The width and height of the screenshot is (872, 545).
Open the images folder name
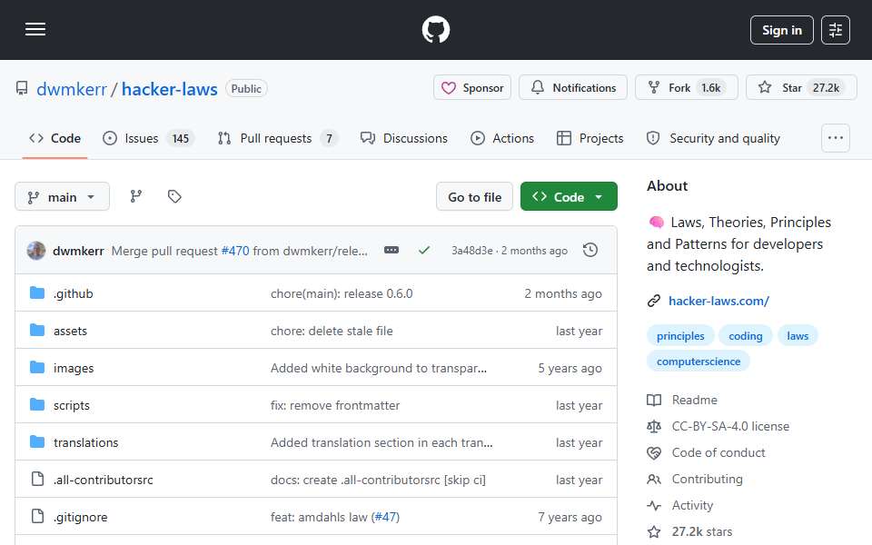74,368
